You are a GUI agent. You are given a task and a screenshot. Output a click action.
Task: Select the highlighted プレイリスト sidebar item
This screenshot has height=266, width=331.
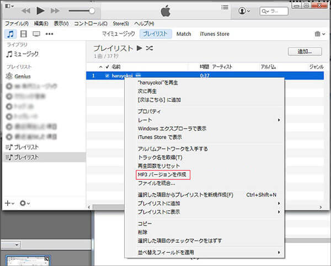point(44,157)
